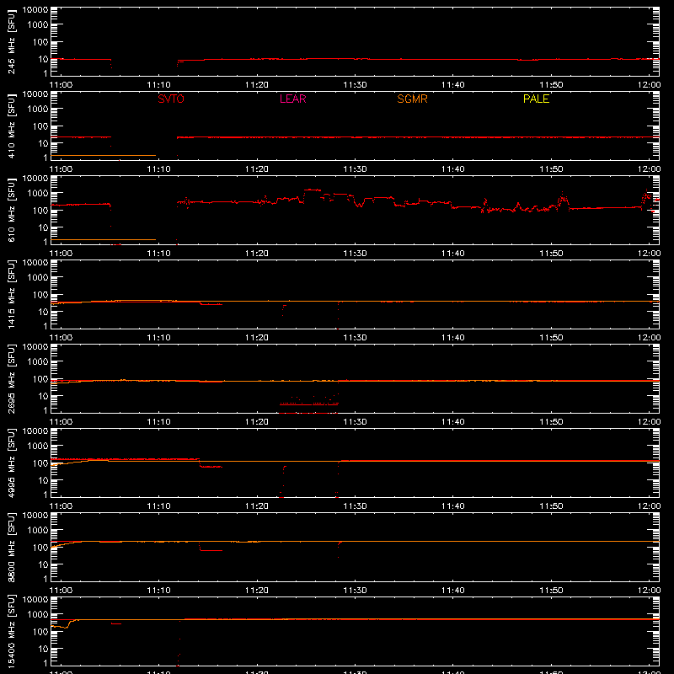Select the 245 MHz [SFU] axis title

coord(11,41)
